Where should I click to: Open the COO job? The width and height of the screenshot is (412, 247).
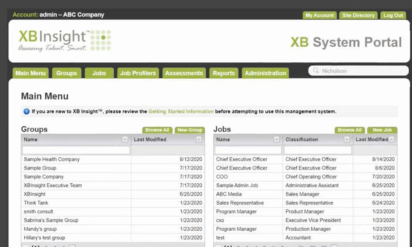tap(222, 177)
